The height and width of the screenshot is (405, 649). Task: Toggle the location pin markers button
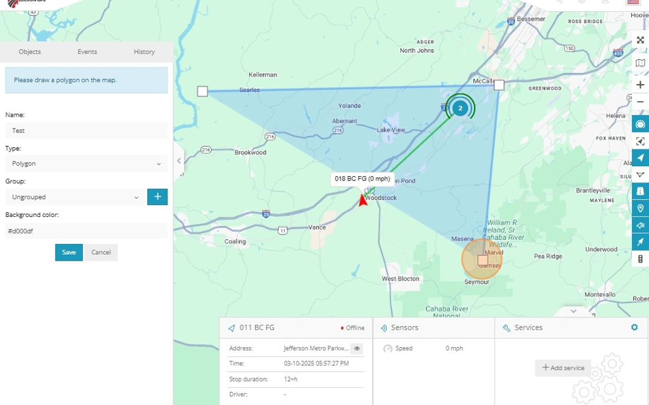click(x=640, y=208)
